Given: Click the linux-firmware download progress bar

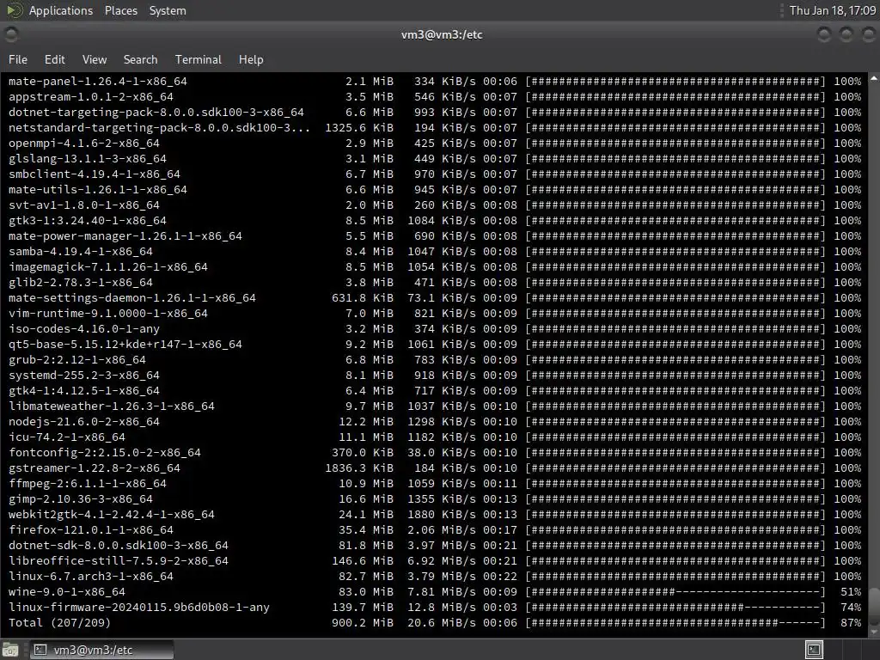Looking at the screenshot, I should 675,608.
